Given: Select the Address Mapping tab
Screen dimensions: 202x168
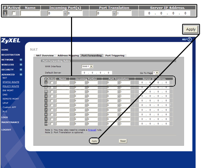Looking at the screenshot, I should coord(68,55).
